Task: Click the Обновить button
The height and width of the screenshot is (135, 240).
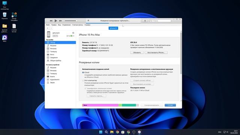Action: click(137, 52)
